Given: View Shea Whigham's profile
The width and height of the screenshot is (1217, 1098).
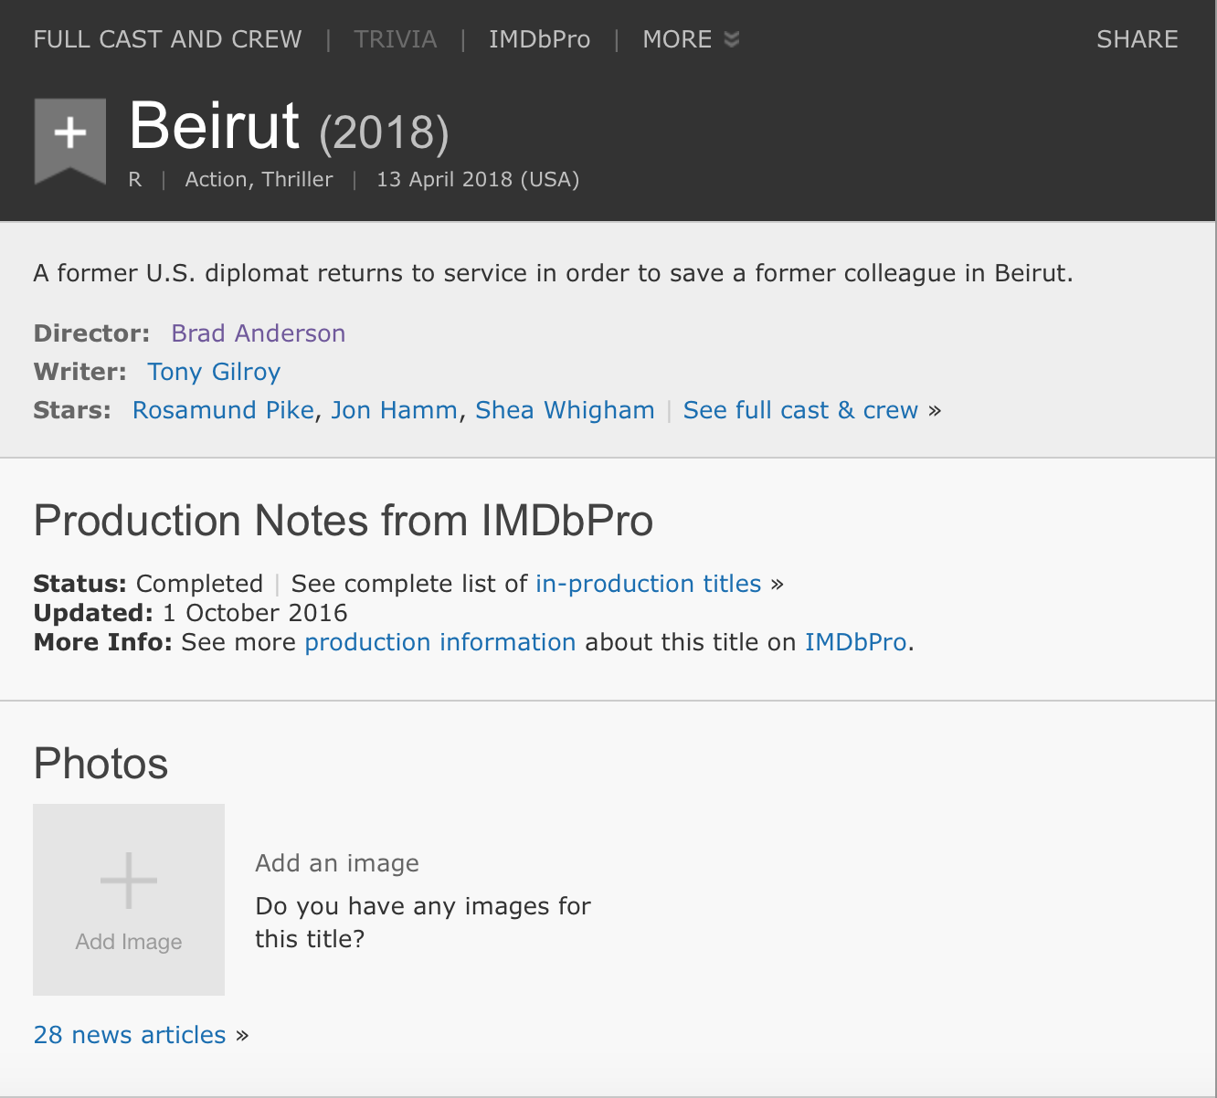Looking at the screenshot, I should pos(565,410).
